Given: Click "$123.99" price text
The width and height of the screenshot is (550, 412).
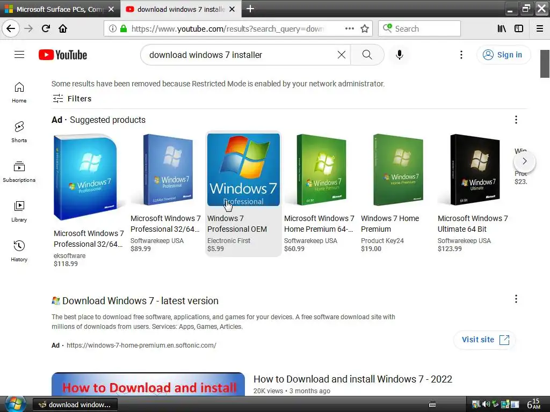Looking at the screenshot, I should [x=450, y=249].
